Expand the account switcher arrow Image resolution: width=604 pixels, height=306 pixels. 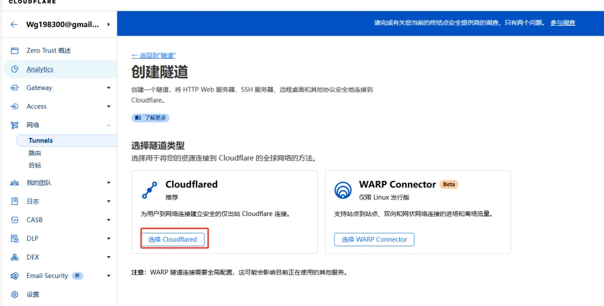(108, 24)
